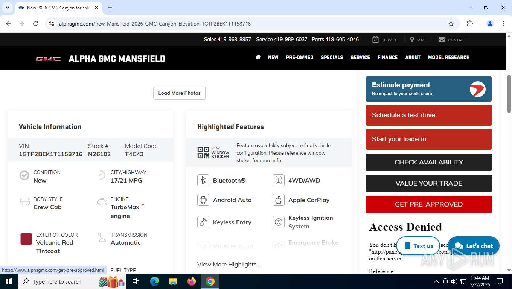The image size is (512, 289).
Task: Click GET PRE-APPROVED button
Action: point(429,204)
